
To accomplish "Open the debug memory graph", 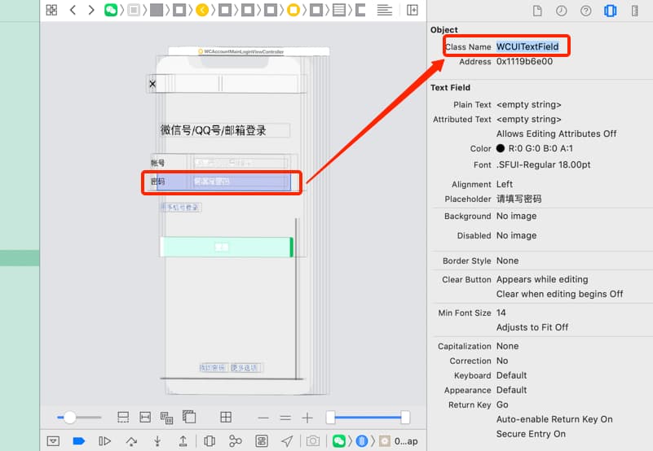I will click(236, 441).
